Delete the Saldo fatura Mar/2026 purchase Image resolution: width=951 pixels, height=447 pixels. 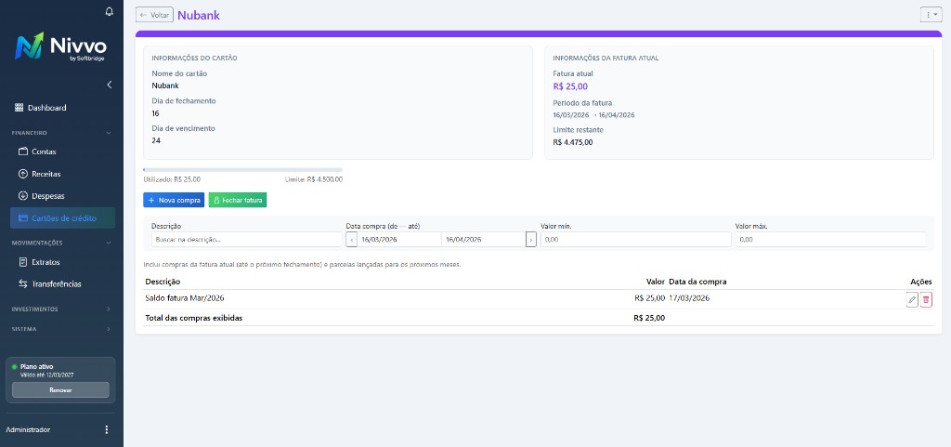926,299
